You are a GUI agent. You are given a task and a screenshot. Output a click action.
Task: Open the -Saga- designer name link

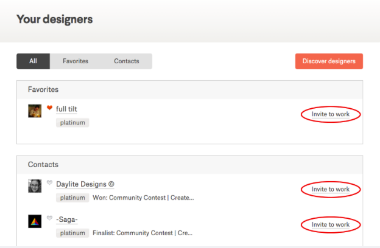point(67,219)
